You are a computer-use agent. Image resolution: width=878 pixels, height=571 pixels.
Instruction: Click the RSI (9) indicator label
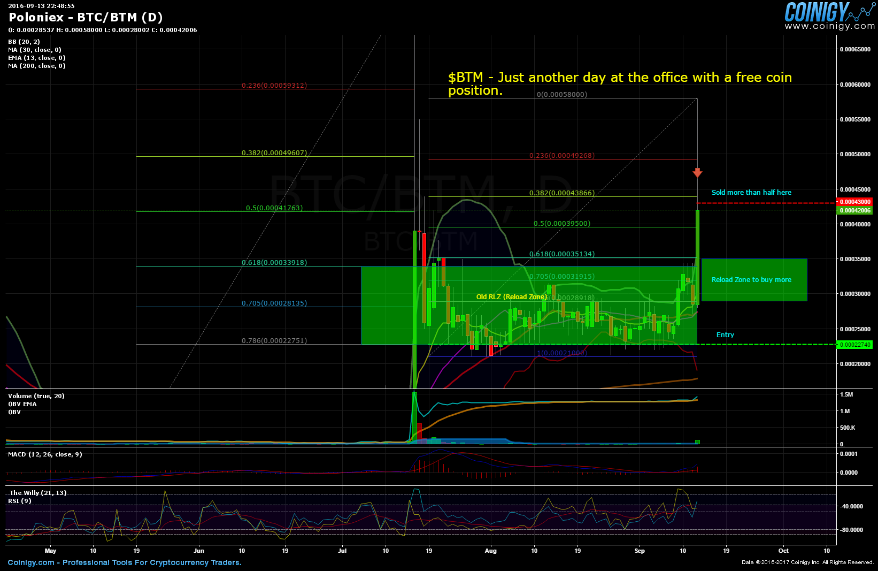[x=19, y=501]
